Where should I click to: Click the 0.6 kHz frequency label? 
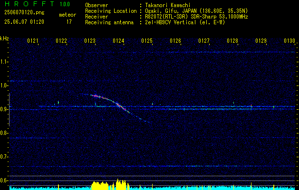(x=4, y=180)
